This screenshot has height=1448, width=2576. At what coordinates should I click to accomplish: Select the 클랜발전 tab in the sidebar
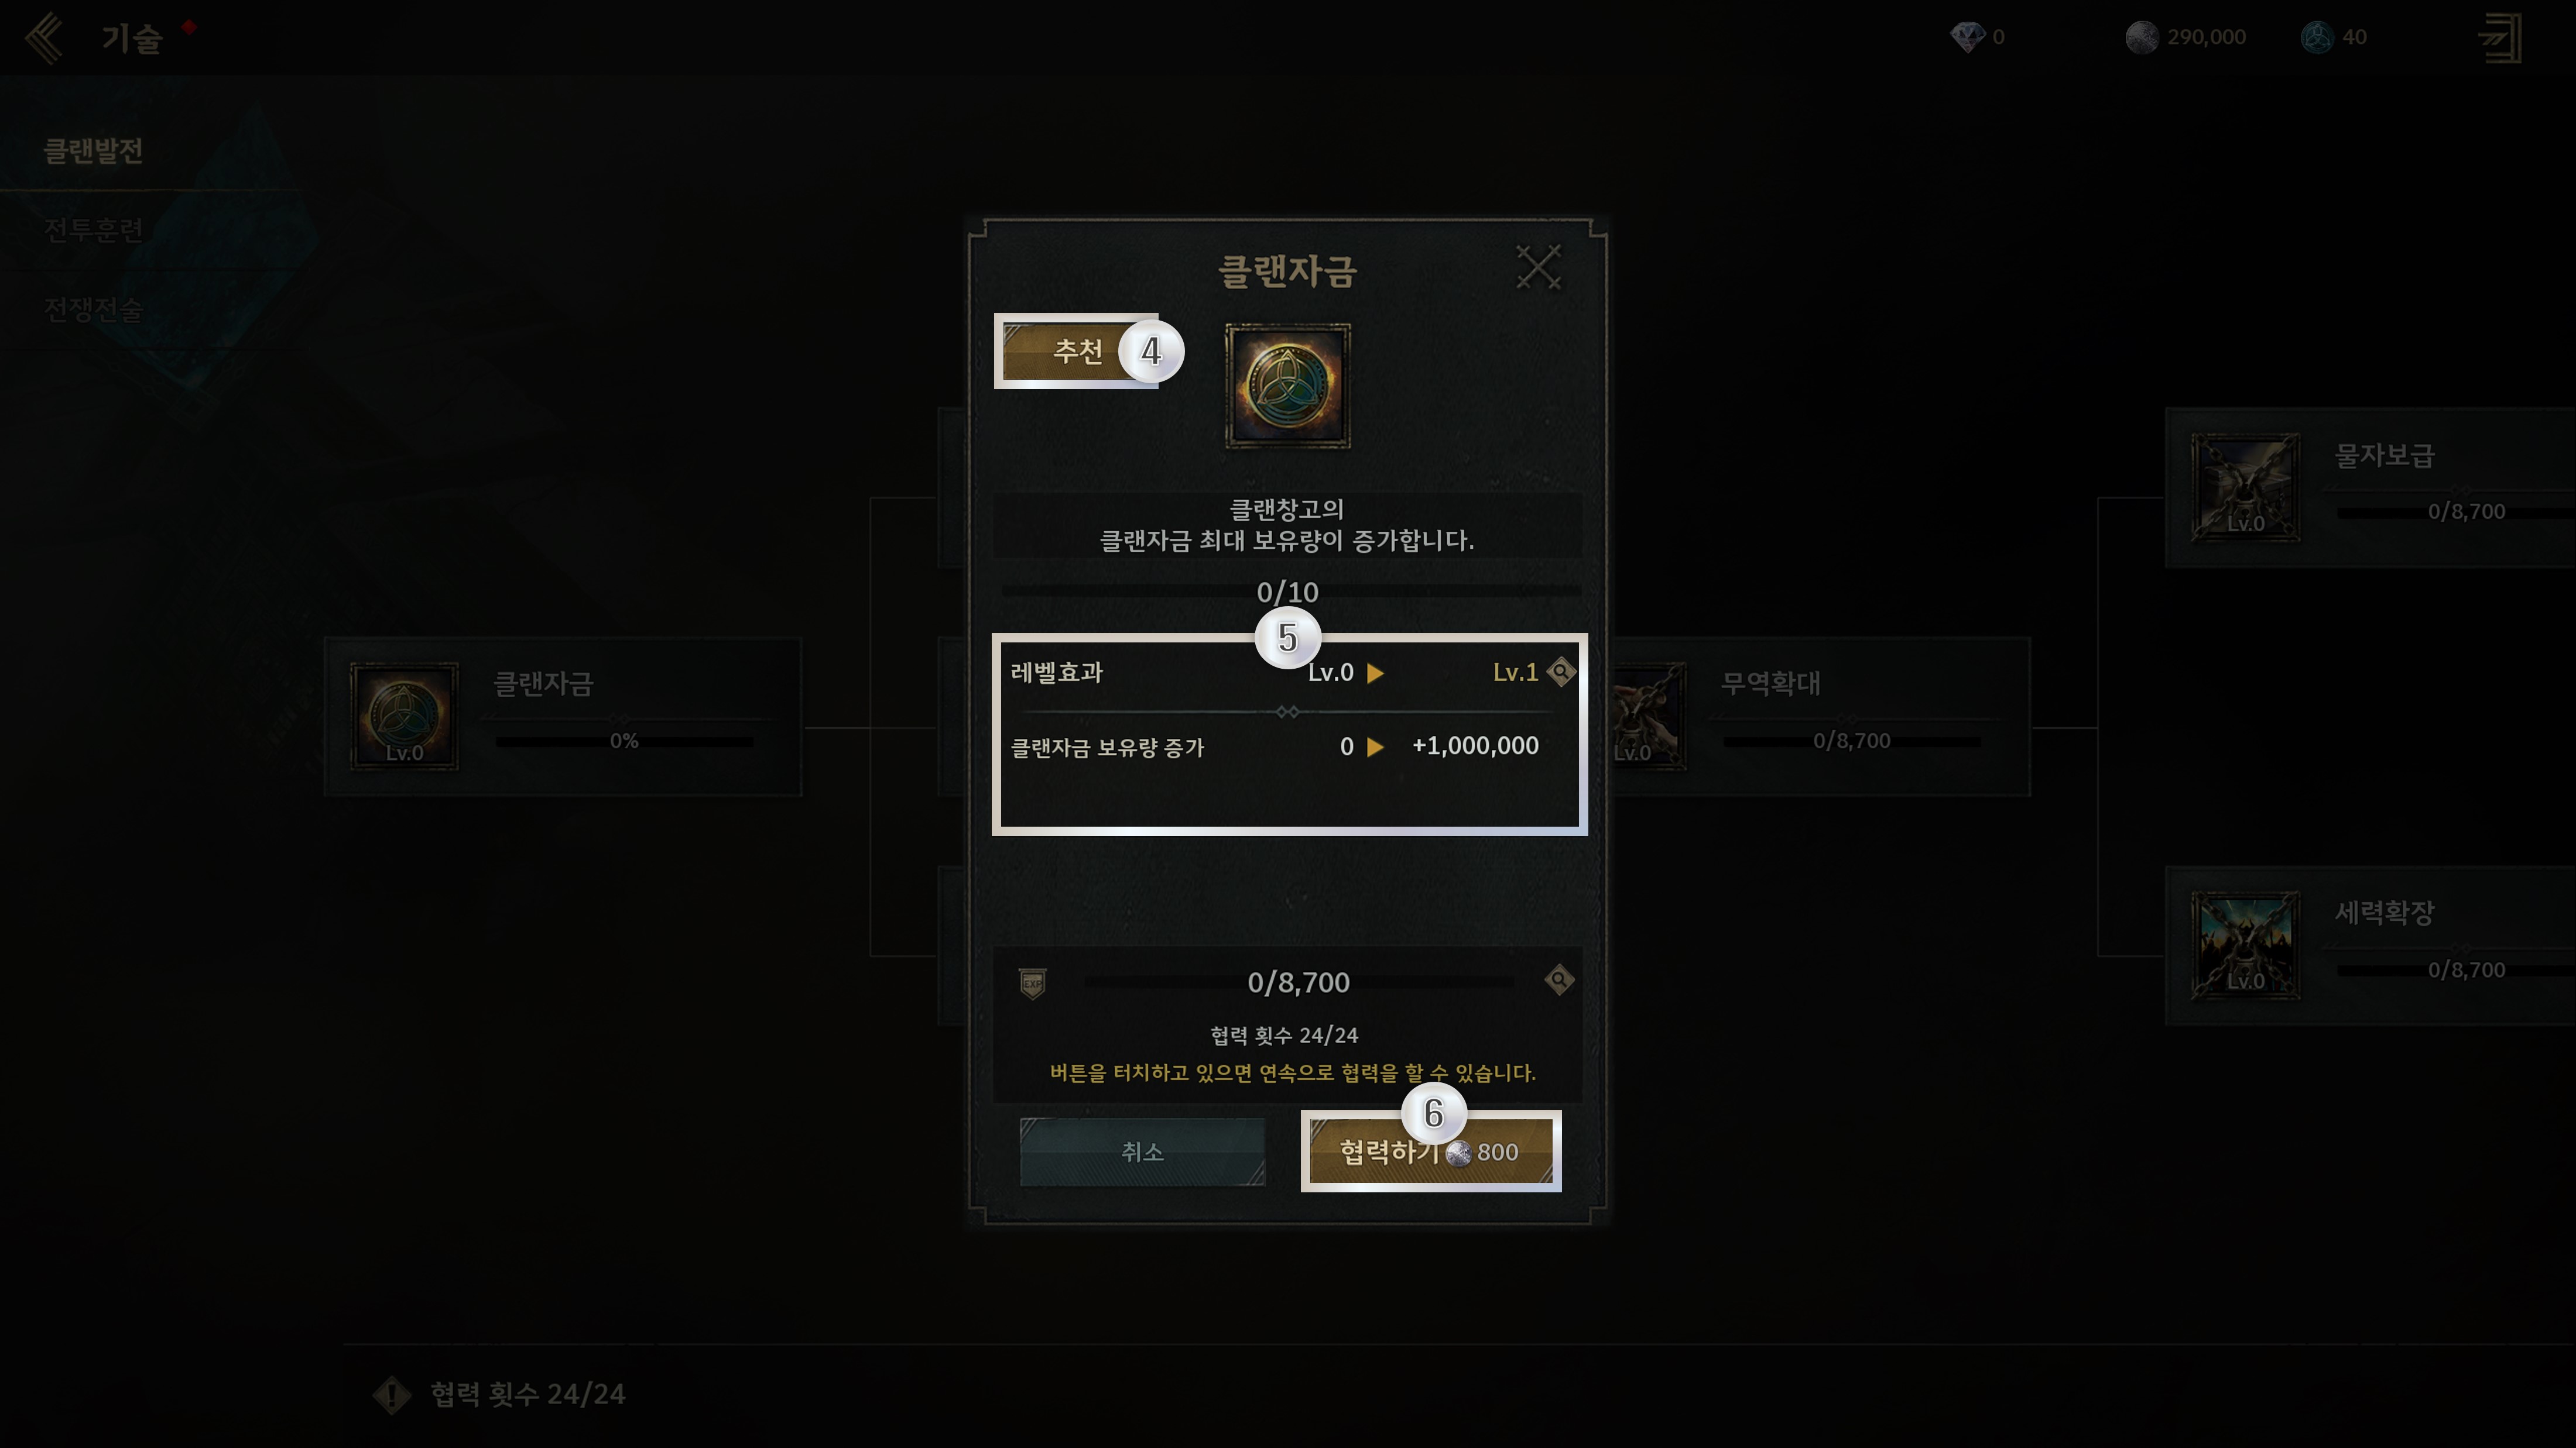pos(93,151)
